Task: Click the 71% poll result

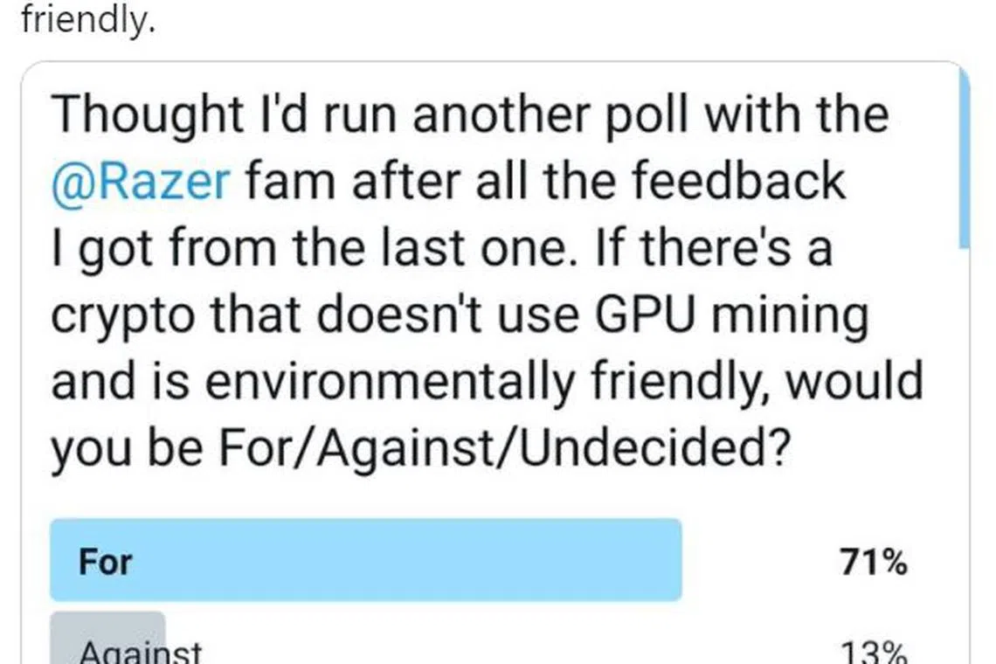Action: click(x=873, y=564)
